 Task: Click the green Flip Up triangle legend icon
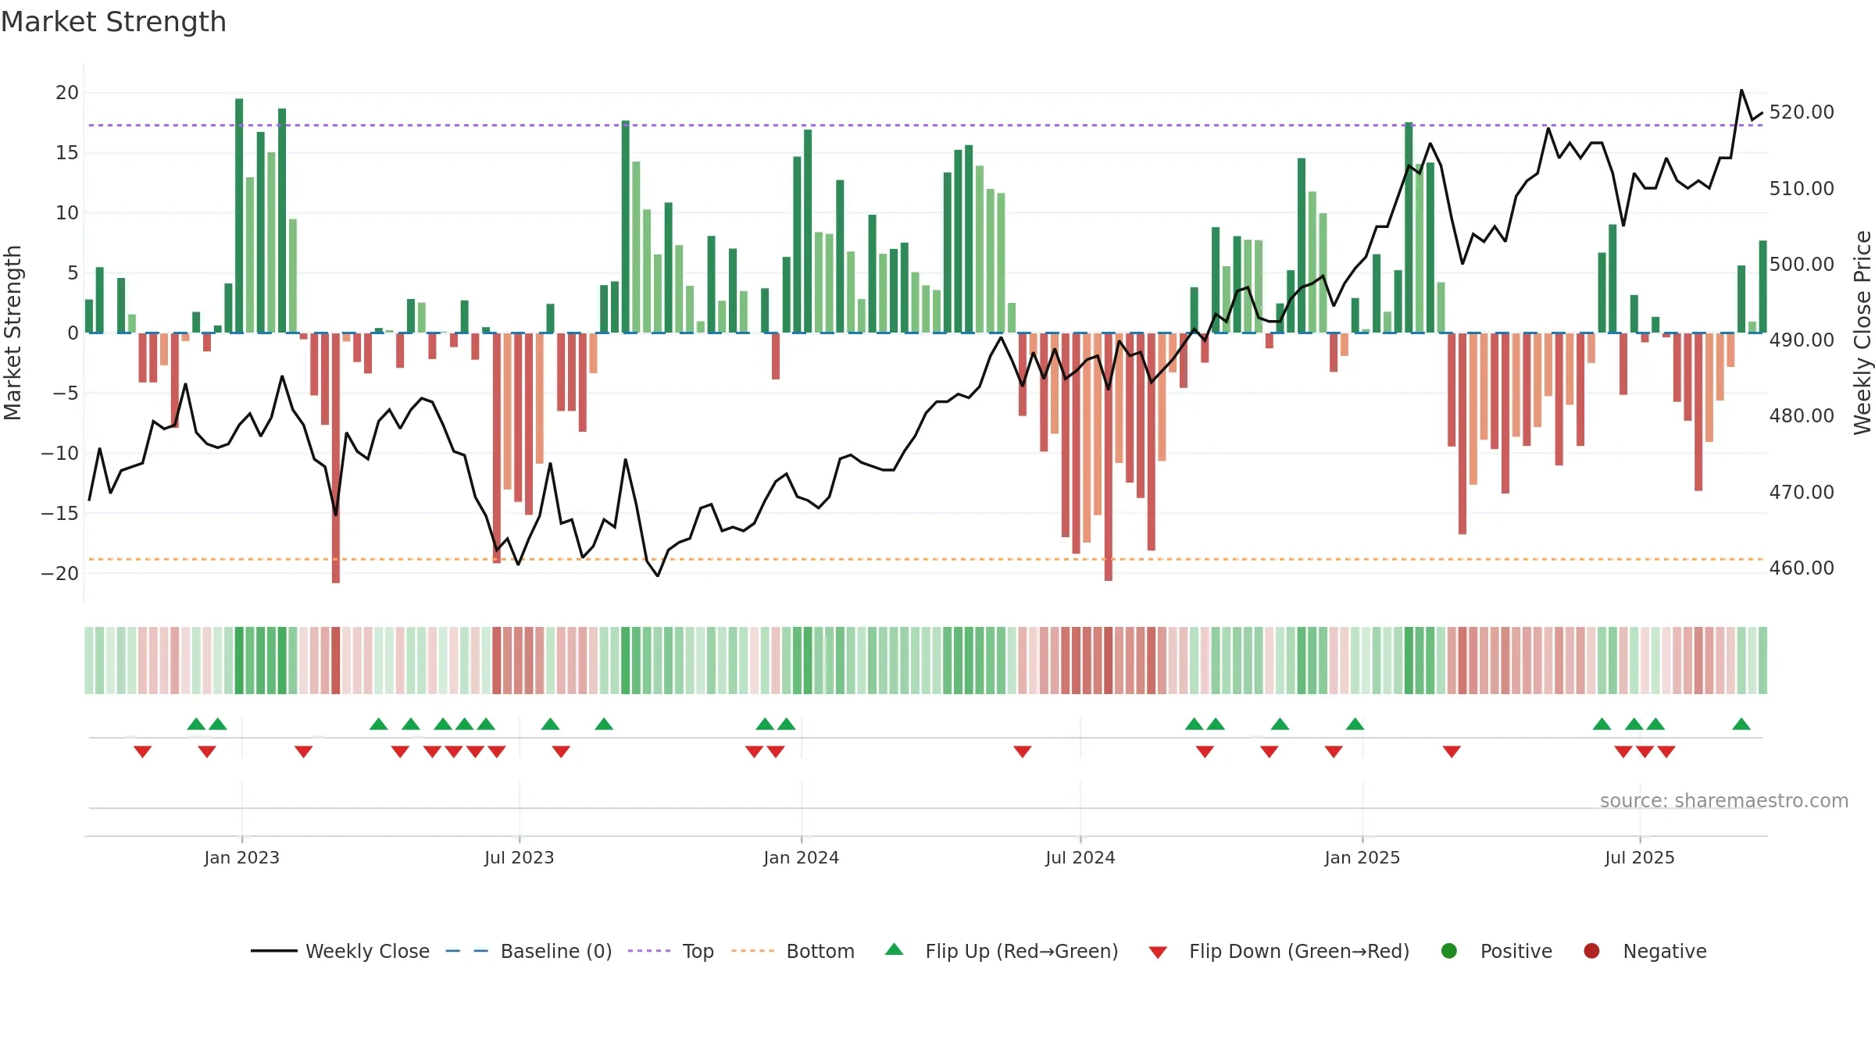(895, 949)
